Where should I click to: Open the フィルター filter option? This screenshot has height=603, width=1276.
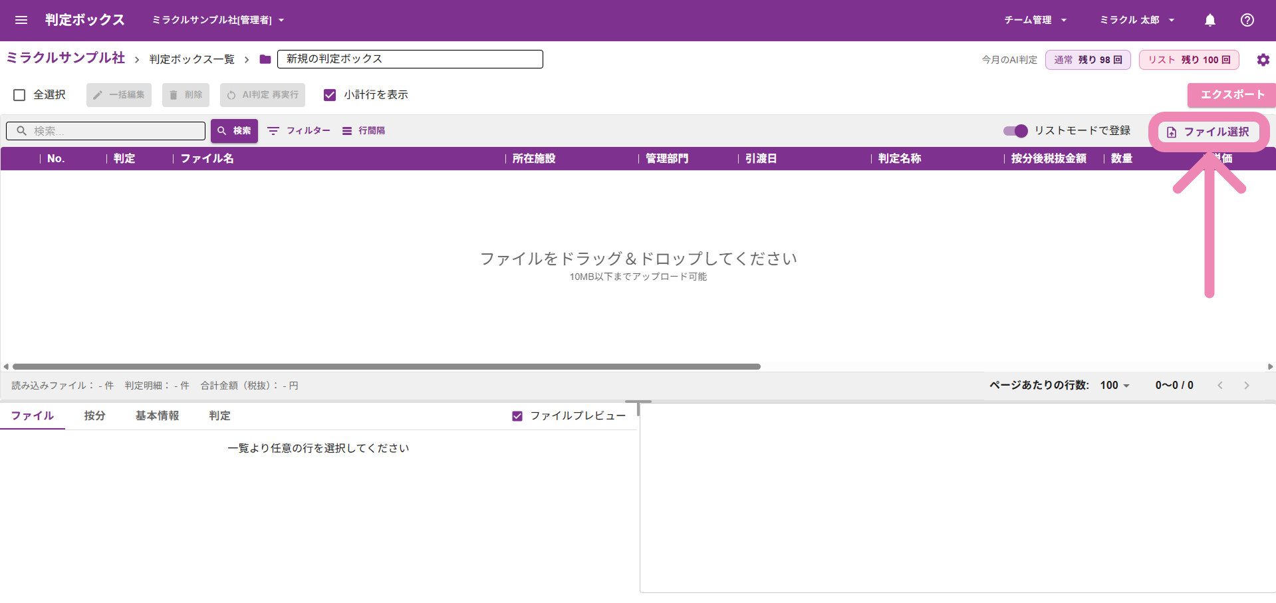[299, 131]
